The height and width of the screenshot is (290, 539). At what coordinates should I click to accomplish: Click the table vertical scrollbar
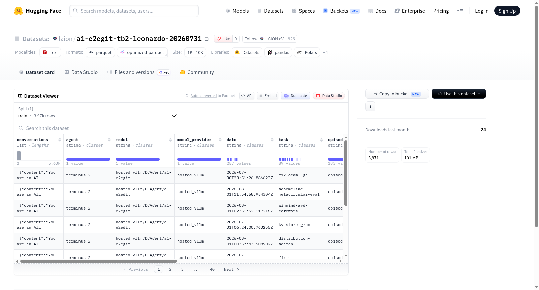(x=346, y=173)
